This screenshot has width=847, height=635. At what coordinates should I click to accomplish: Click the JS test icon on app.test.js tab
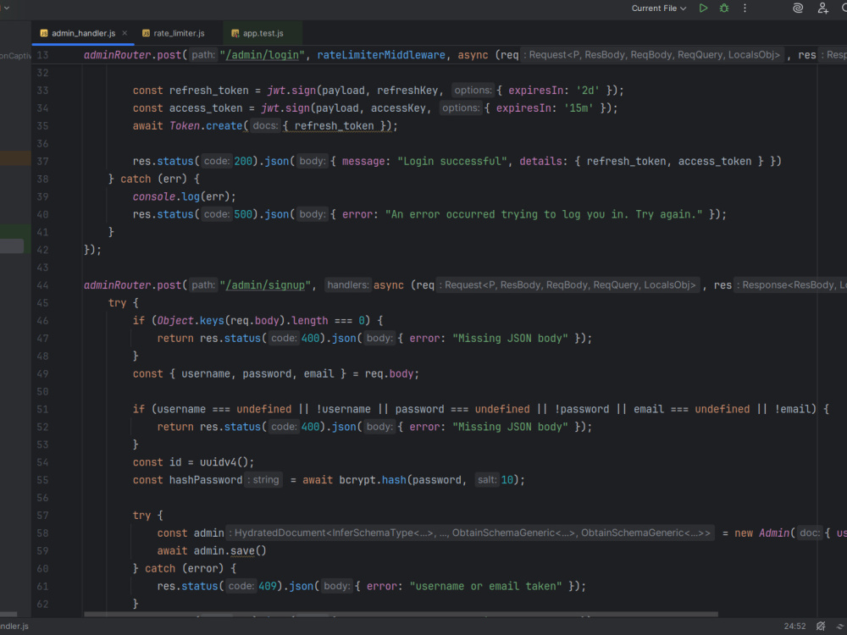coord(235,34)
